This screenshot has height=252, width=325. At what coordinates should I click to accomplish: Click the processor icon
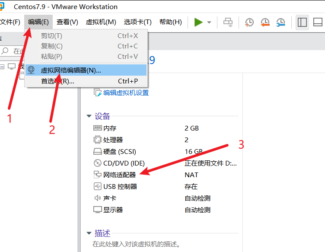(x=97, y=140)
